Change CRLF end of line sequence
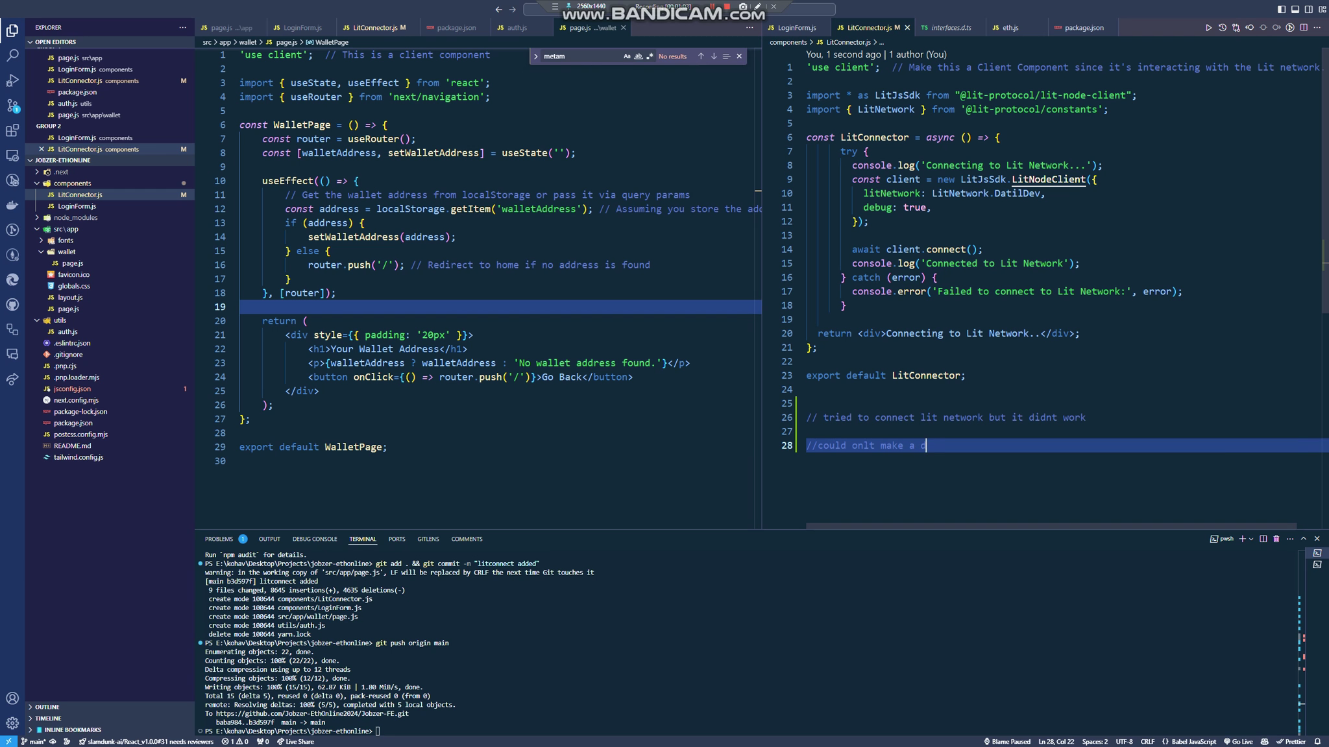The image size is (1329, 747). point(1147,741)
